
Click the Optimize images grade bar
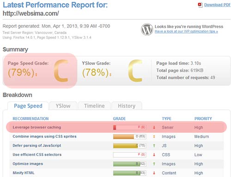coord(129,164)
